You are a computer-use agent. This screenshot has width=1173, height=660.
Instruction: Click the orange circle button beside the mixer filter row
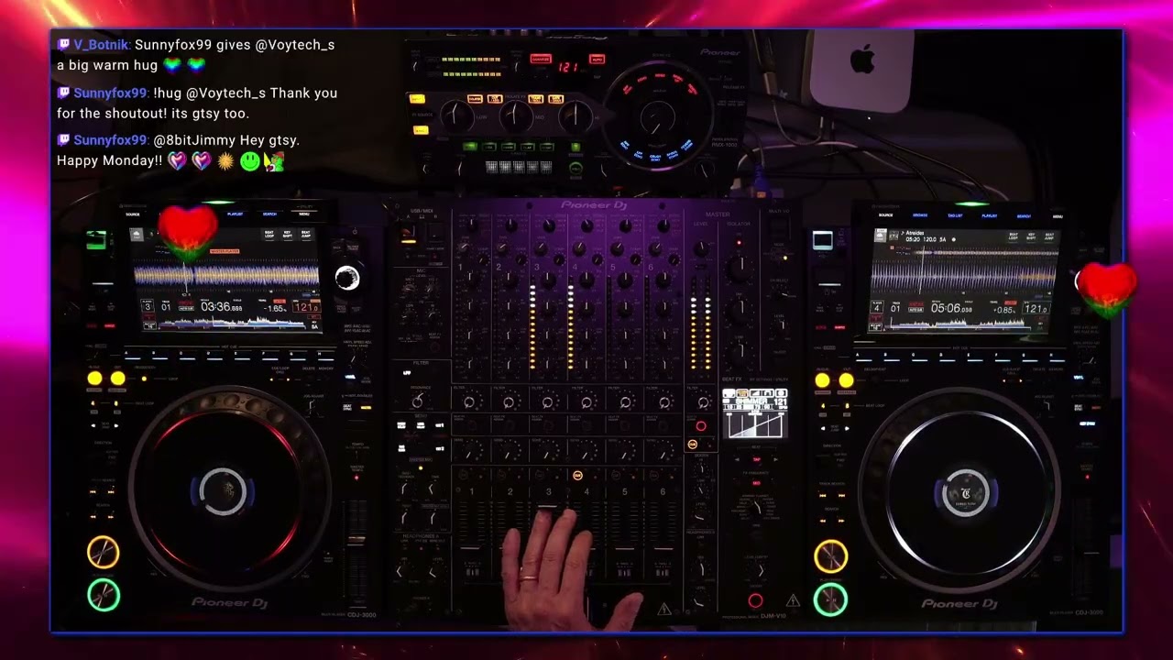pos(692,445)
